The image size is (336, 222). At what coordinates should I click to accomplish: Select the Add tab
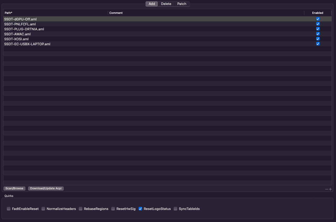(152, 4)
